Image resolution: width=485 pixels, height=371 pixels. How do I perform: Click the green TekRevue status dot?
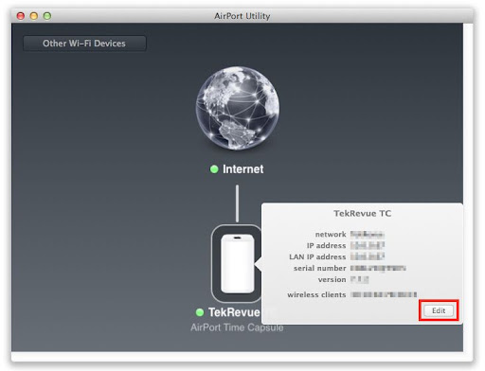pyautogui.click(x=200, y=312)
